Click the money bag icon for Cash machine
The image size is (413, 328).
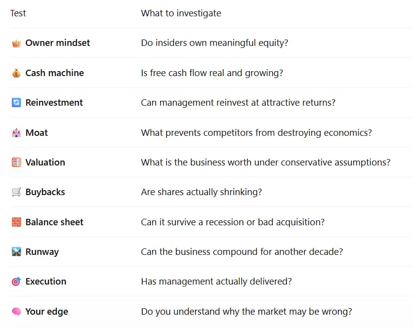point(16,73)
